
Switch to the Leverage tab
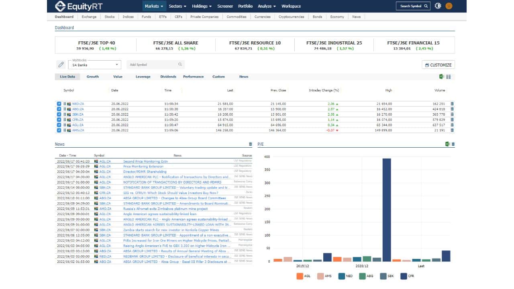click(143, 77)
